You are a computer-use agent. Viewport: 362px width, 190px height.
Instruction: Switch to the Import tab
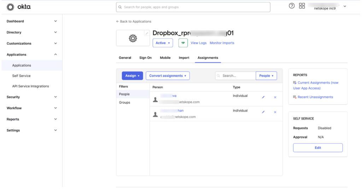[184, 57]
